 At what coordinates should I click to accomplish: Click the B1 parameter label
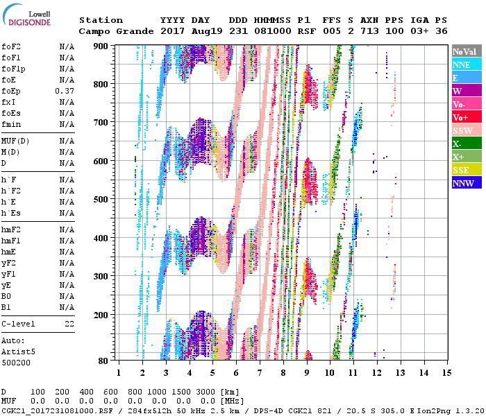pyautogui.click(x=6, y=308)
